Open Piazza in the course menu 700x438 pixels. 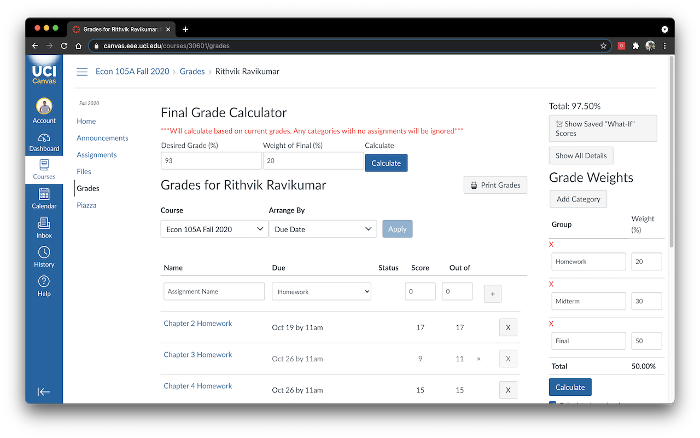coord(86,205)
